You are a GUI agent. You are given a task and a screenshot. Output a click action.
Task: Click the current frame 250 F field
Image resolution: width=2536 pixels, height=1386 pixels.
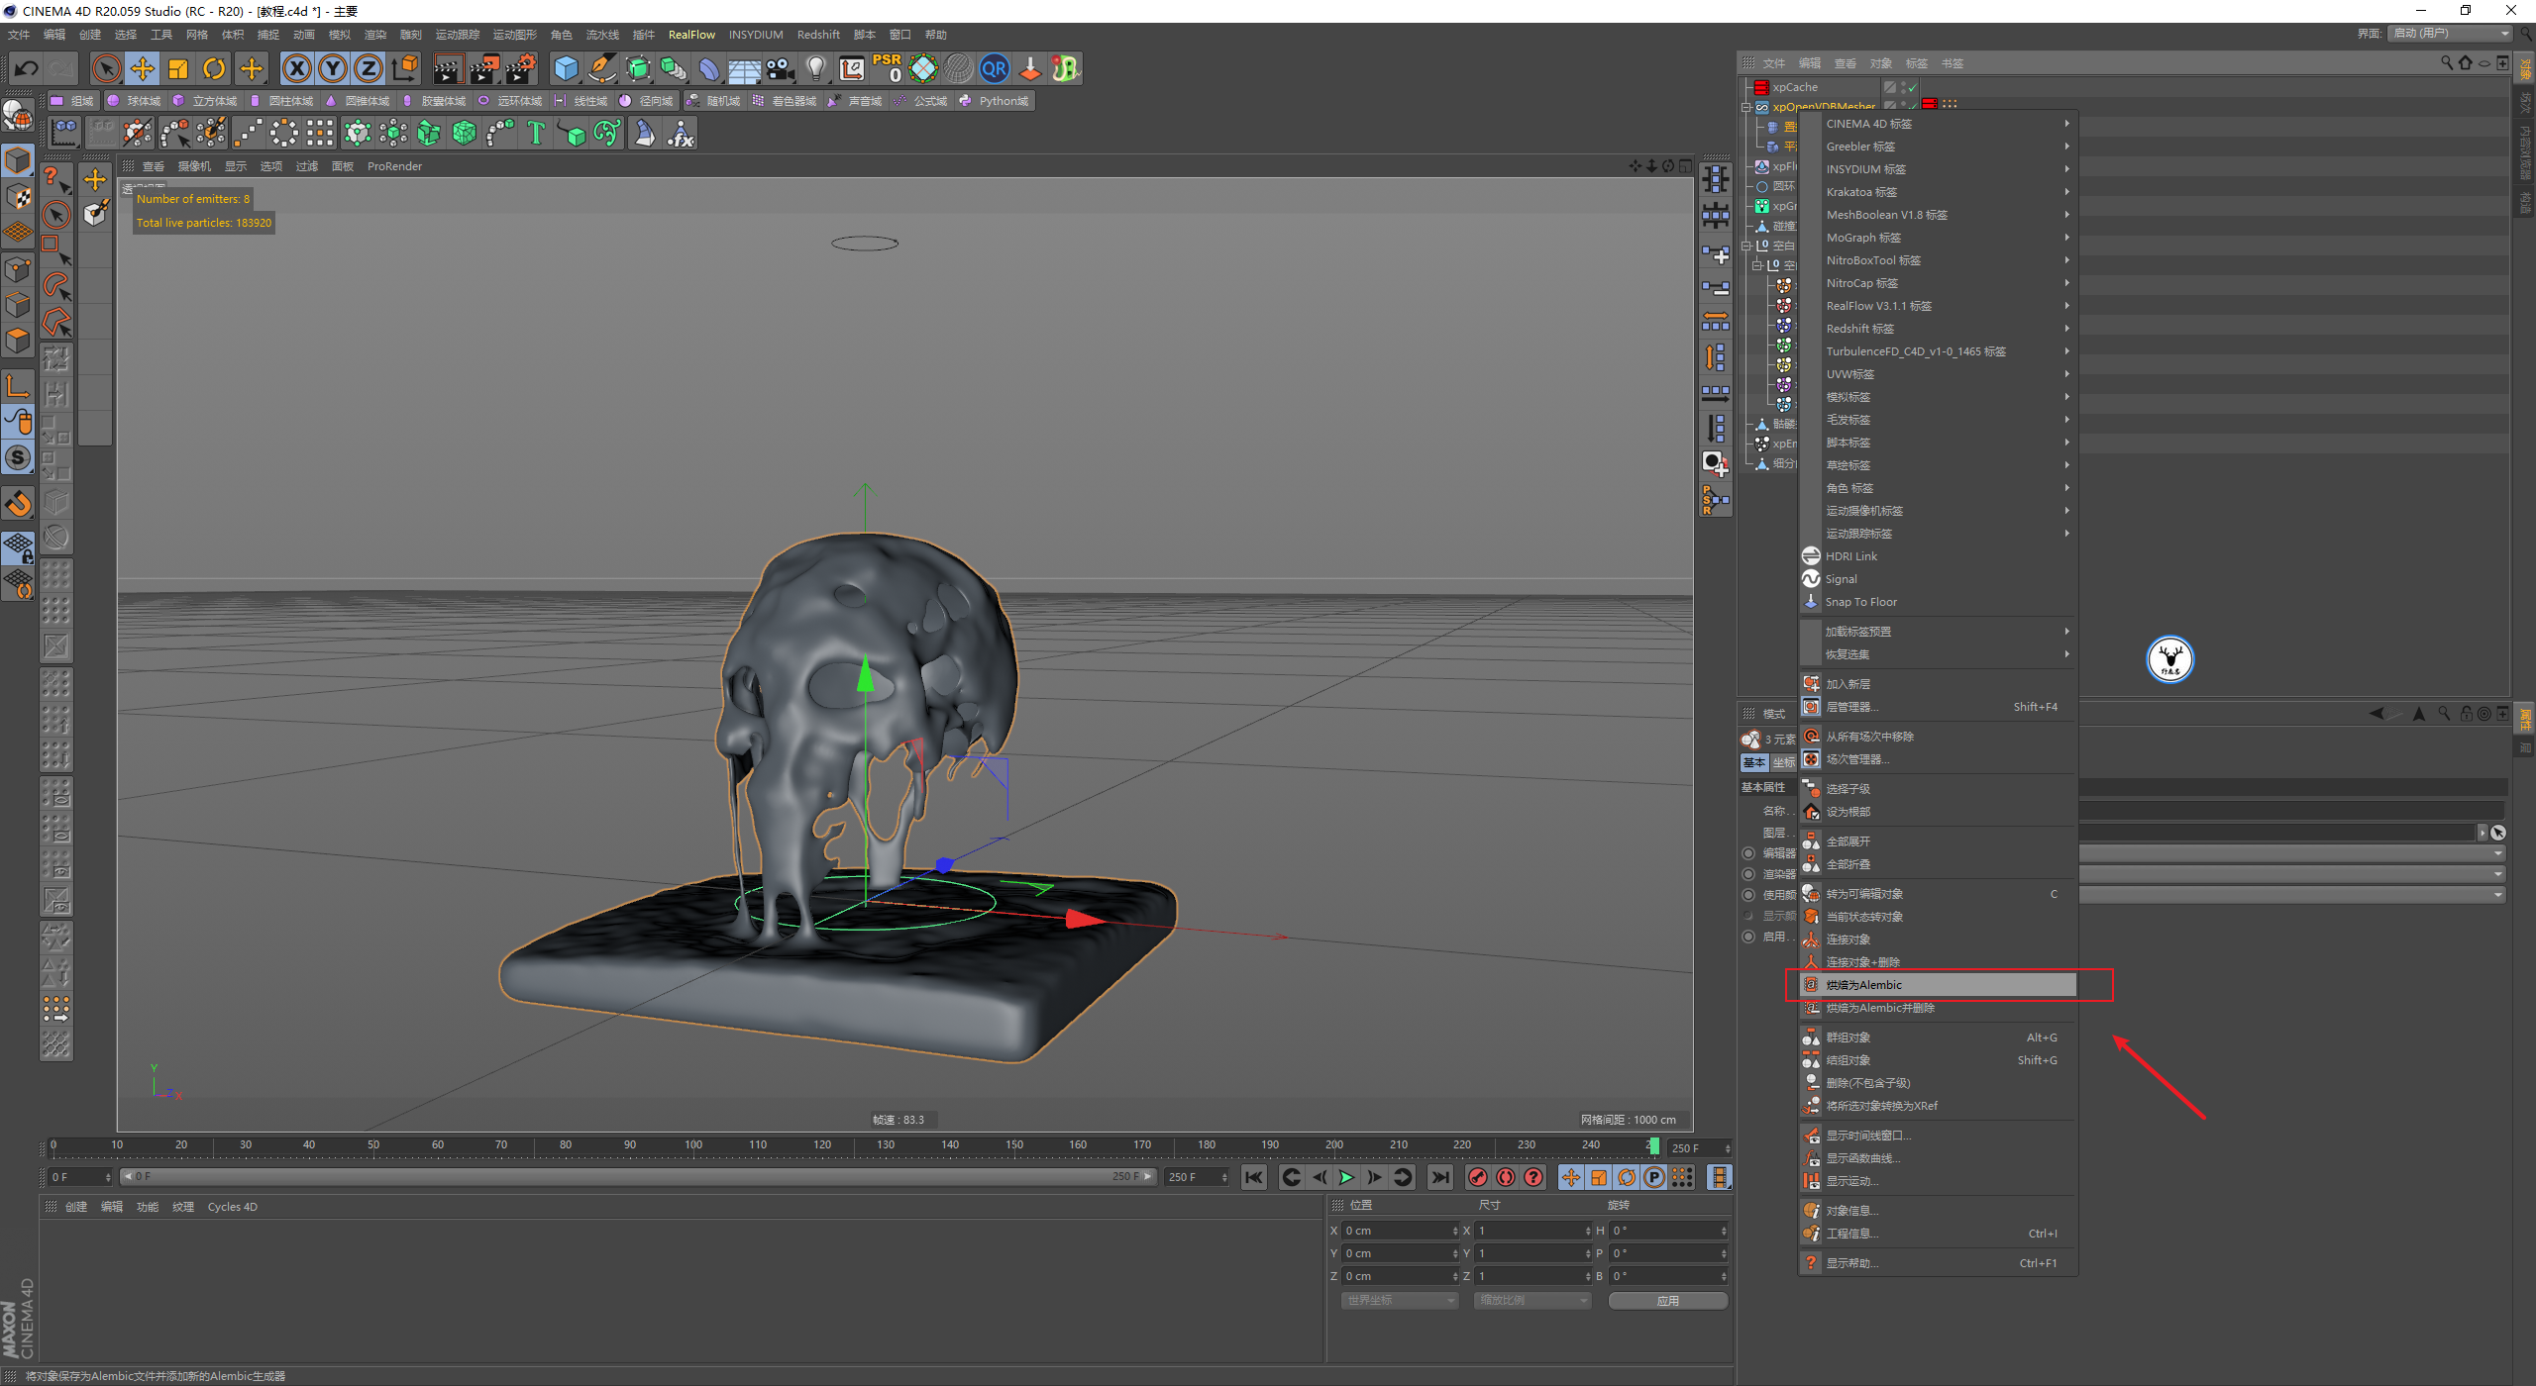tap(1699, 1148)
